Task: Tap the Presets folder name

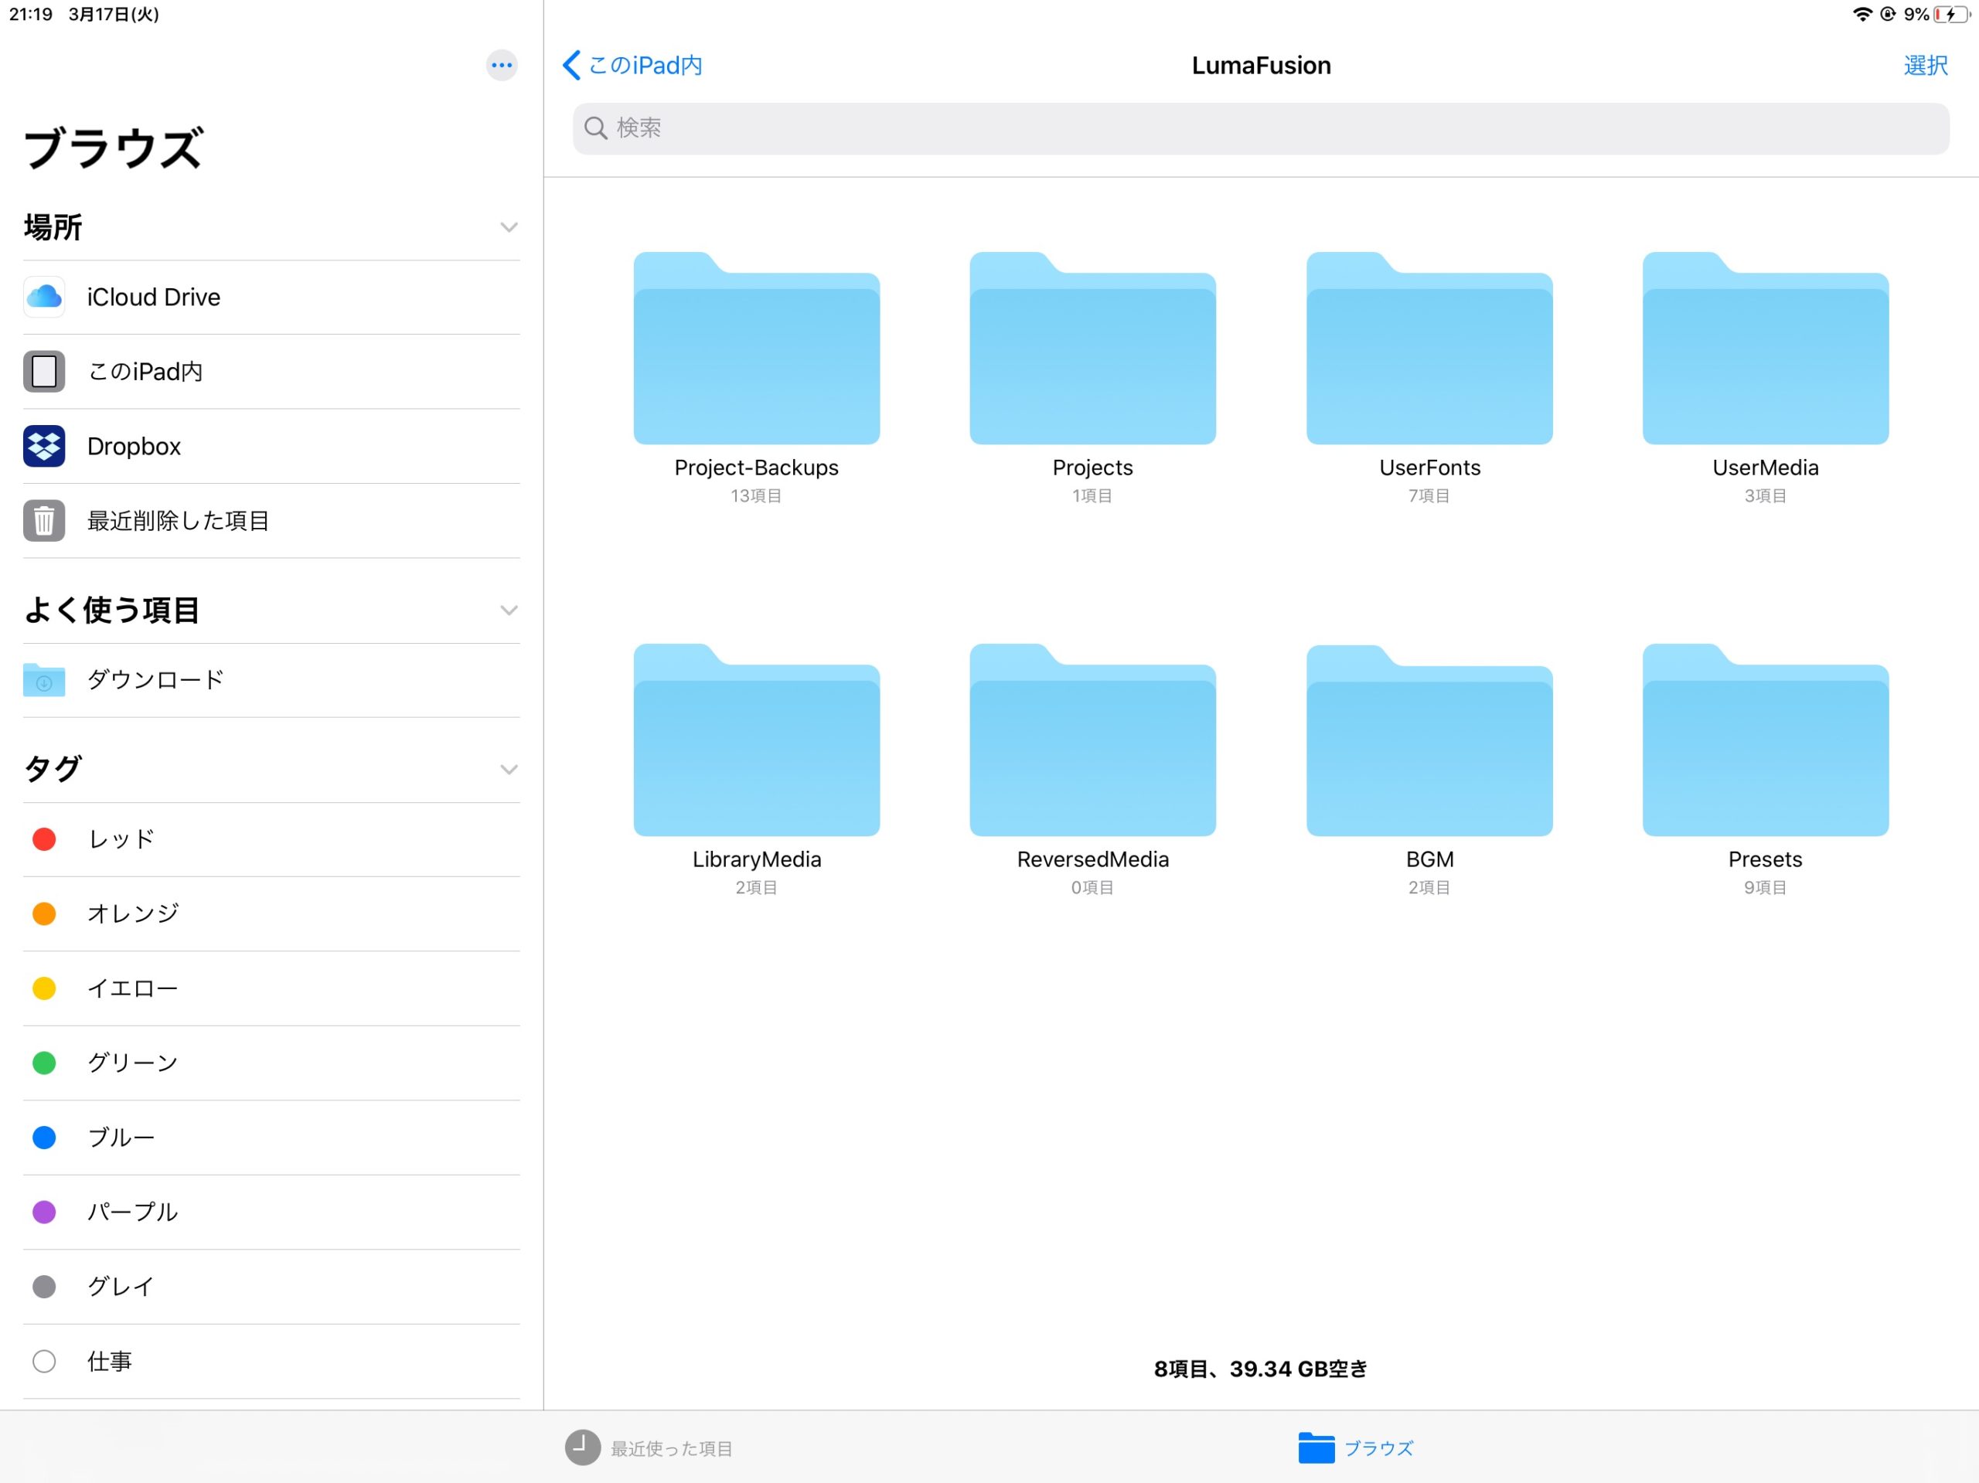Action: (1765, 859)
